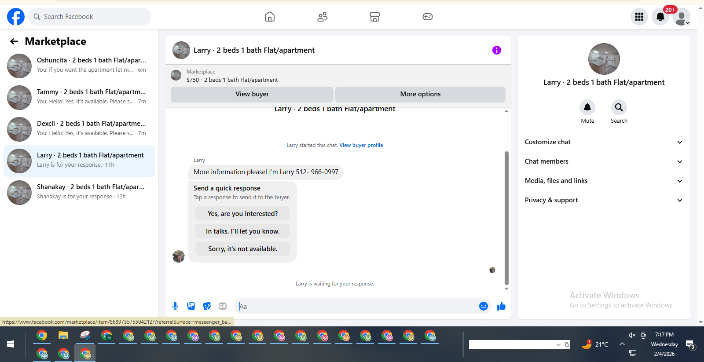704x362 pixels.
Task: Open the taskbar address dropdown arrow
Action: 559,344
